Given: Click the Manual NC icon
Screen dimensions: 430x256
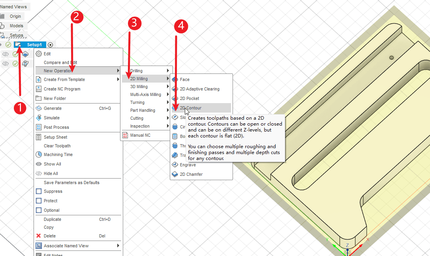Looking at the screenshot, I should click(125, 136).
